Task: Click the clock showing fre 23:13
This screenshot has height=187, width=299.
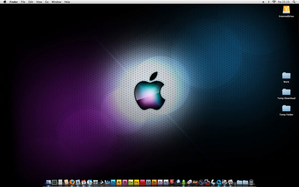Action: 284,1
